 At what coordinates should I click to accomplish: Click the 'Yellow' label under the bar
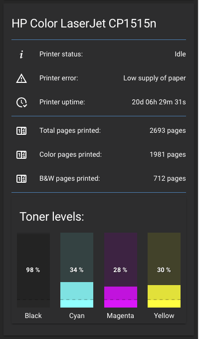(x=164, y=316)
